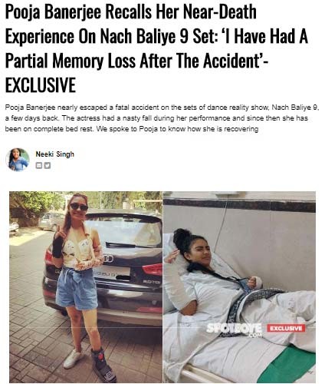
Task: Click the denim shorts in left photo
Action: pos(77,288)
